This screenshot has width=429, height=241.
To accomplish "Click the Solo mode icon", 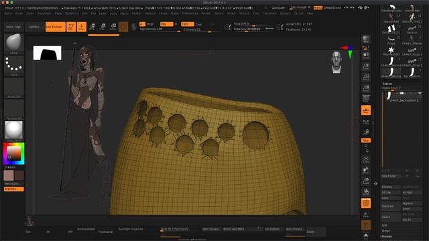I will [366, 236].
